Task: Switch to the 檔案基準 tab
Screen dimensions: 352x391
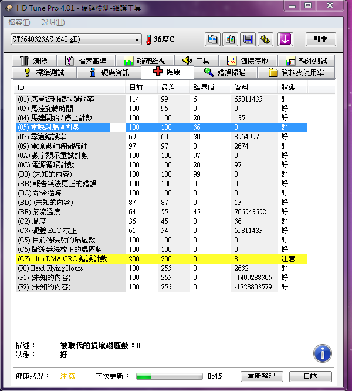Action: (86, 60)
